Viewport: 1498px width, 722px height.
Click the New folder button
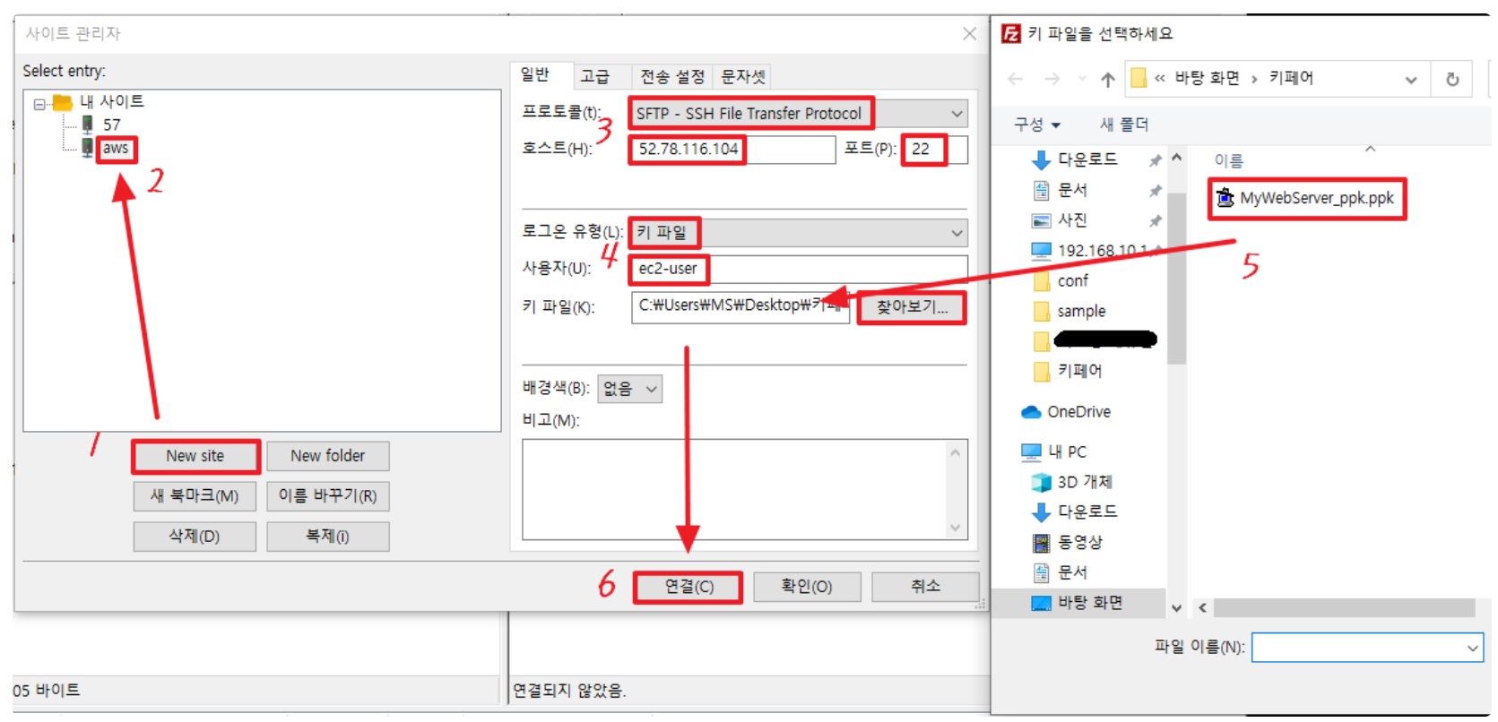328,456
